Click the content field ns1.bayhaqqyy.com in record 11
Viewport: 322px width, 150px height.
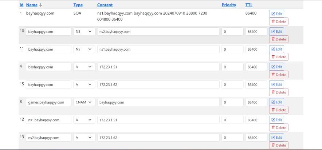pos(158,49)
